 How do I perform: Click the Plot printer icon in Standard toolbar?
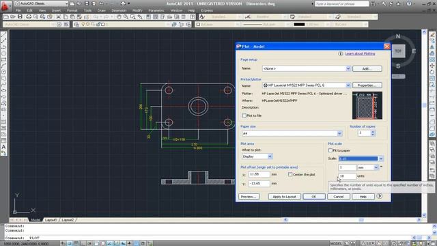[x=29, y=17]
